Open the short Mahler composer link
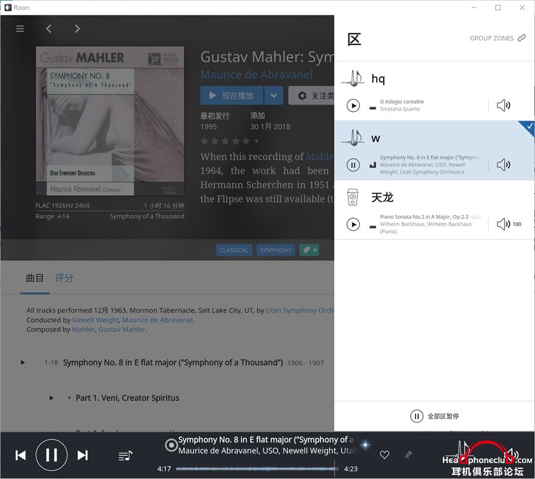 click(83, 330)
